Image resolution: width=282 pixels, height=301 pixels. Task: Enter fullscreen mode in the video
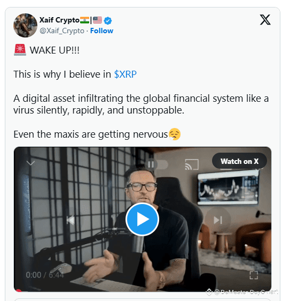[254, 275]
